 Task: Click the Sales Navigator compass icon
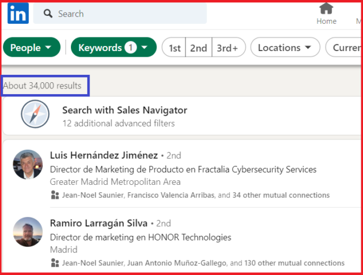click(35, 114)
